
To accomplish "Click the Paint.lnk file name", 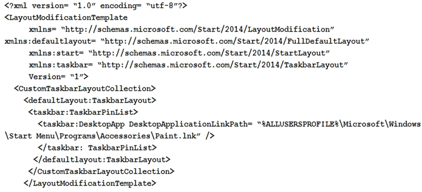I will tap(177, 136).
